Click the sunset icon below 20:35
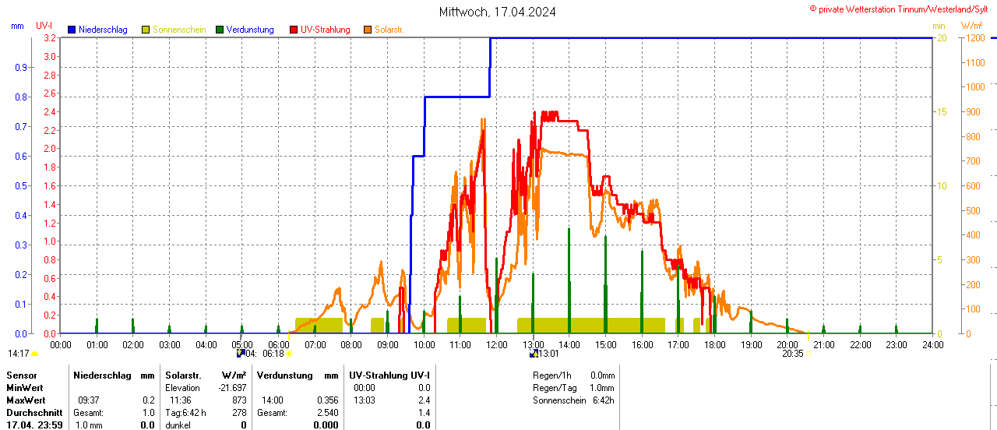This screenshot has width=997, height=430. (809, 353)
